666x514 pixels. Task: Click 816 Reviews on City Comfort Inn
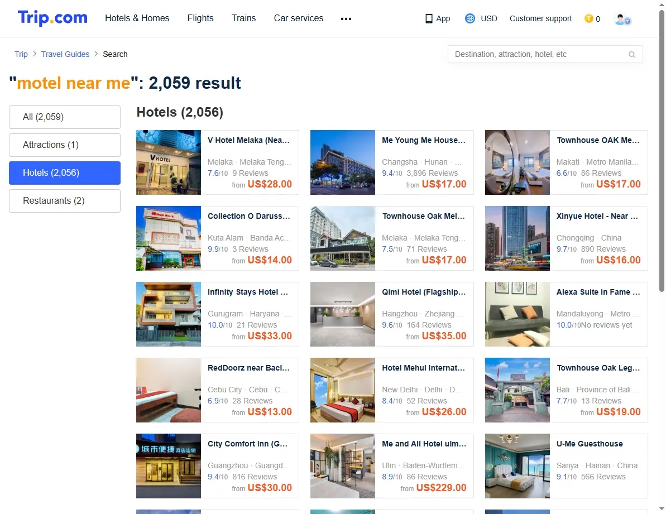(255, 477)
